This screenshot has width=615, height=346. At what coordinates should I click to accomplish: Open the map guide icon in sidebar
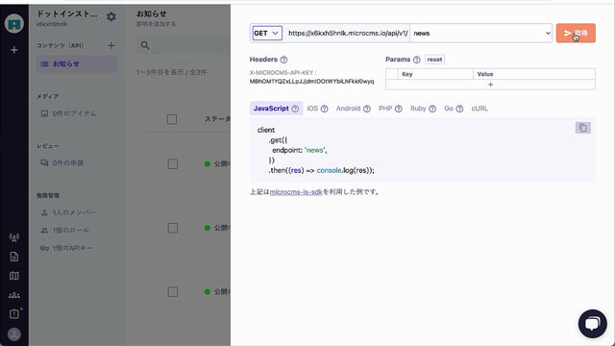[x=14, y=276]
